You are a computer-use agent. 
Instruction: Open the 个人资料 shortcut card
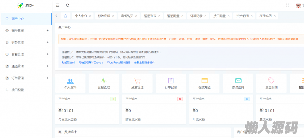click(x=70, y=83)
